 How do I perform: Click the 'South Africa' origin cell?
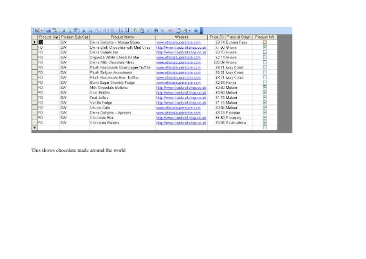click(x=239, y=123)
